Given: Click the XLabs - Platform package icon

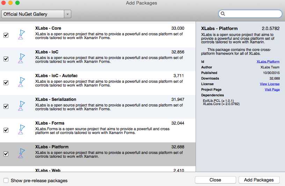Looking at the screenshot, I should 21,153.
